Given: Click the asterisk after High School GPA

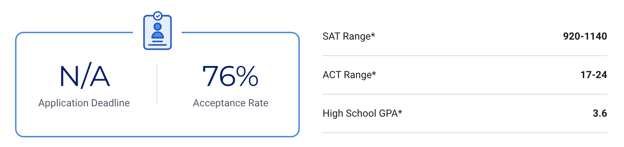Looking at the screenshot, I should [400, 112].
